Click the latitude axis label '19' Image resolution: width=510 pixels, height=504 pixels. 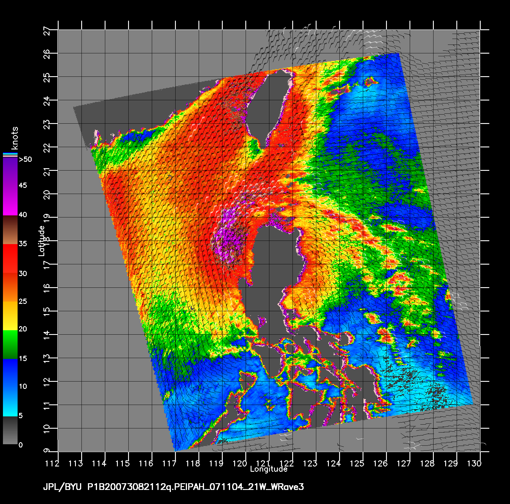(47, 218)
